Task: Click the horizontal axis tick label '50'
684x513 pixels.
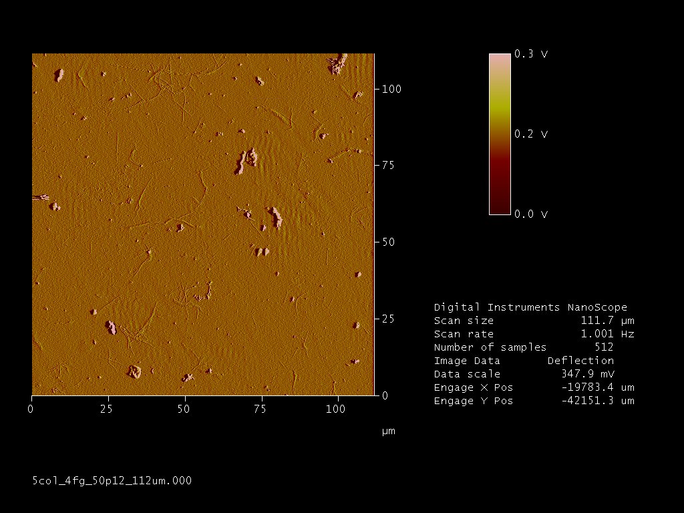Action: click(183, 409)
